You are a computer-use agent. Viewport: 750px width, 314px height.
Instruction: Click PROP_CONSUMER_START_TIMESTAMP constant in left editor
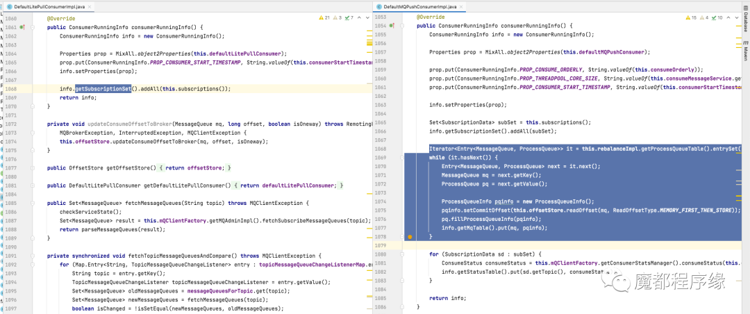[x=194, y=63]
